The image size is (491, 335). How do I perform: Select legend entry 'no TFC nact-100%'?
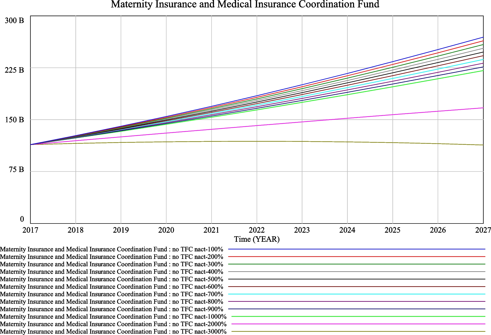[x=111, y=249]
